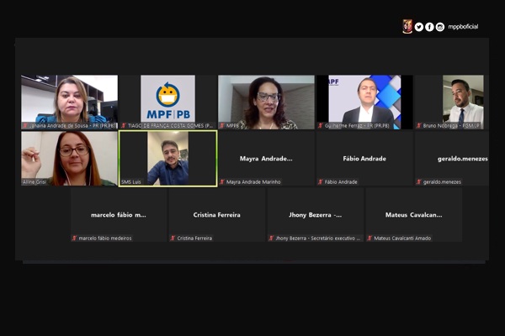Select Bruno Nóbrega video tile
Image resolution: width=505 pixels, height=336 pixels.
click(451, 102)
